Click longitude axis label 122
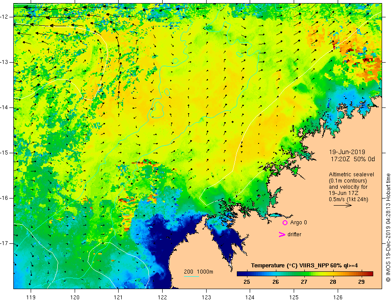The image size is (391, 302). point(162,297)
